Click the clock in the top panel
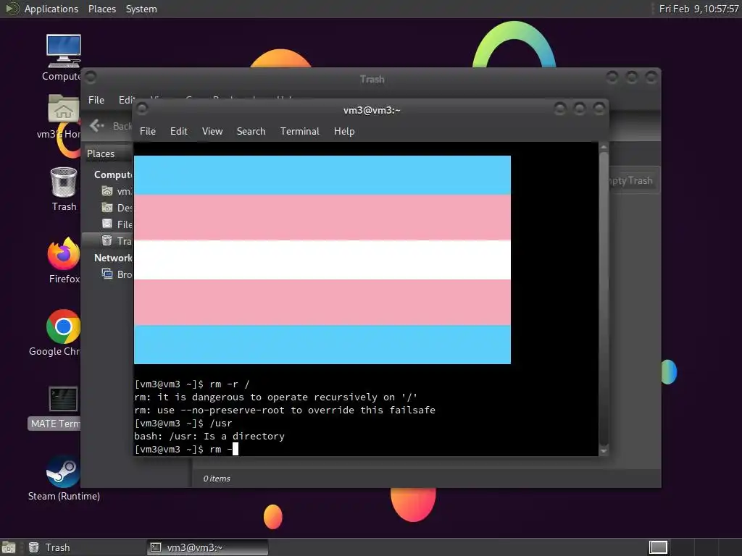 pyautogui.click(x=699, y=9)
